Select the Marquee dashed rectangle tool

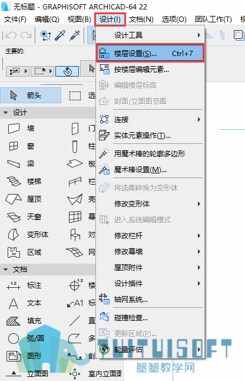75,96
